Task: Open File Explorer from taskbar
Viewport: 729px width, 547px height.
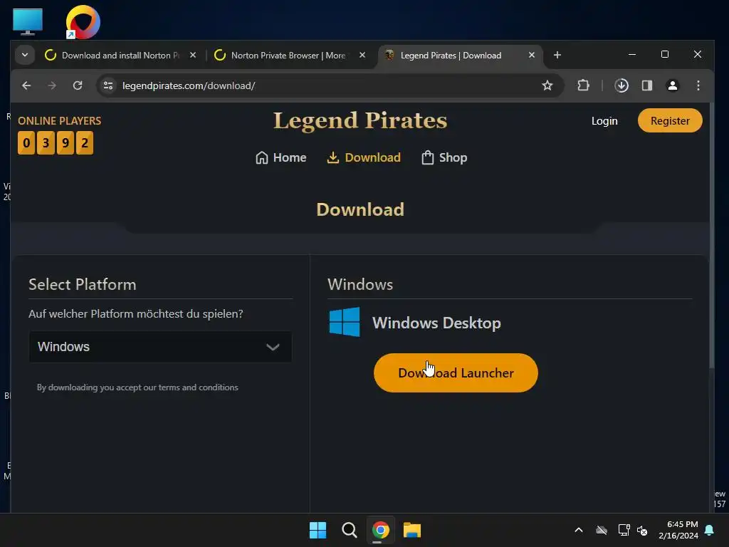Action: click(412, 530)
